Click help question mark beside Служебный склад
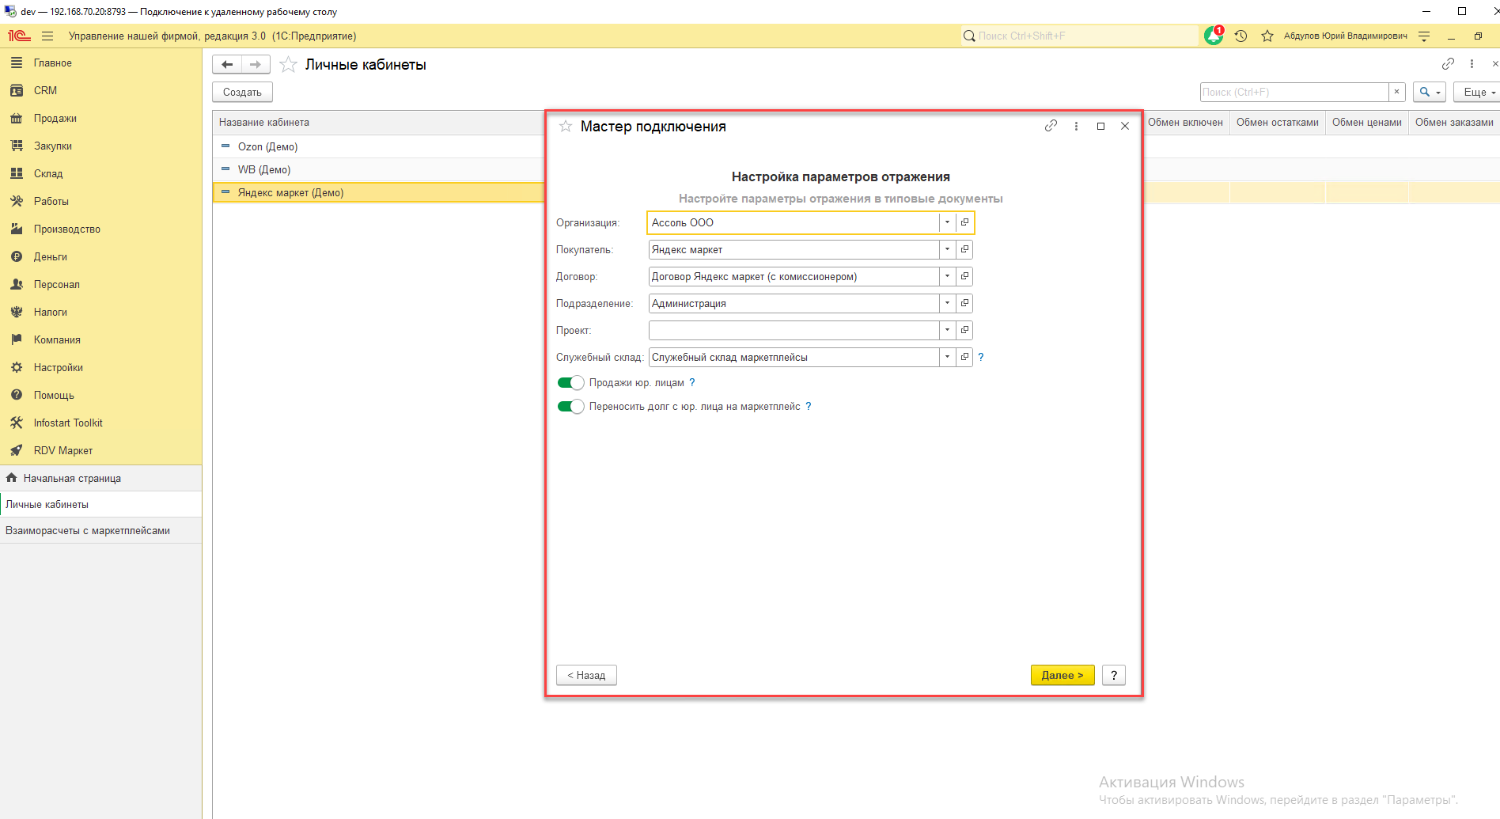 click(x=981, y=357)
